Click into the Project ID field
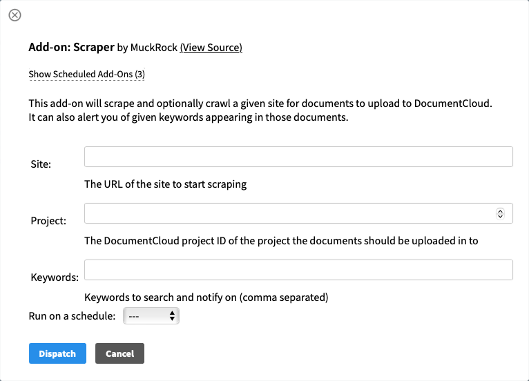The height and width of the screenshot is (381, 529). (290, 213)
